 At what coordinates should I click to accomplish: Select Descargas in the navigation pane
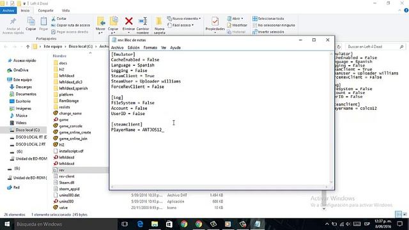pos(21,87)
